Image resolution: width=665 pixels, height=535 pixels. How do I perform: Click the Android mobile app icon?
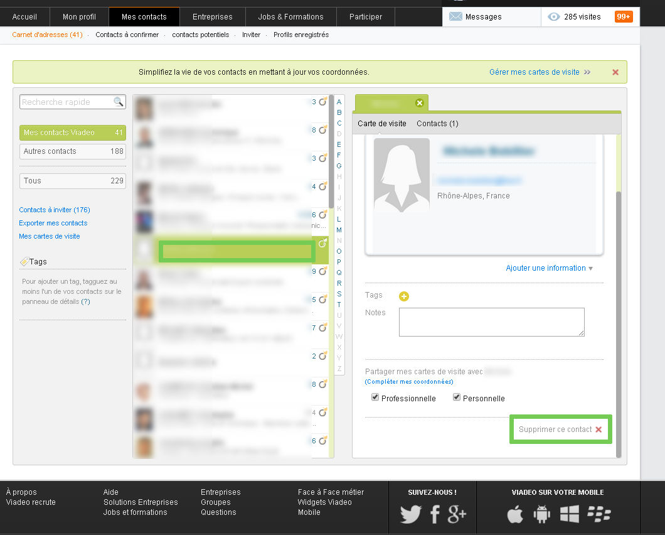click(542, 515)
